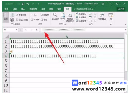The image size is (128, 93).
Task: Click Synchronous Scrolling icon
Action: (x=95, y=17)
